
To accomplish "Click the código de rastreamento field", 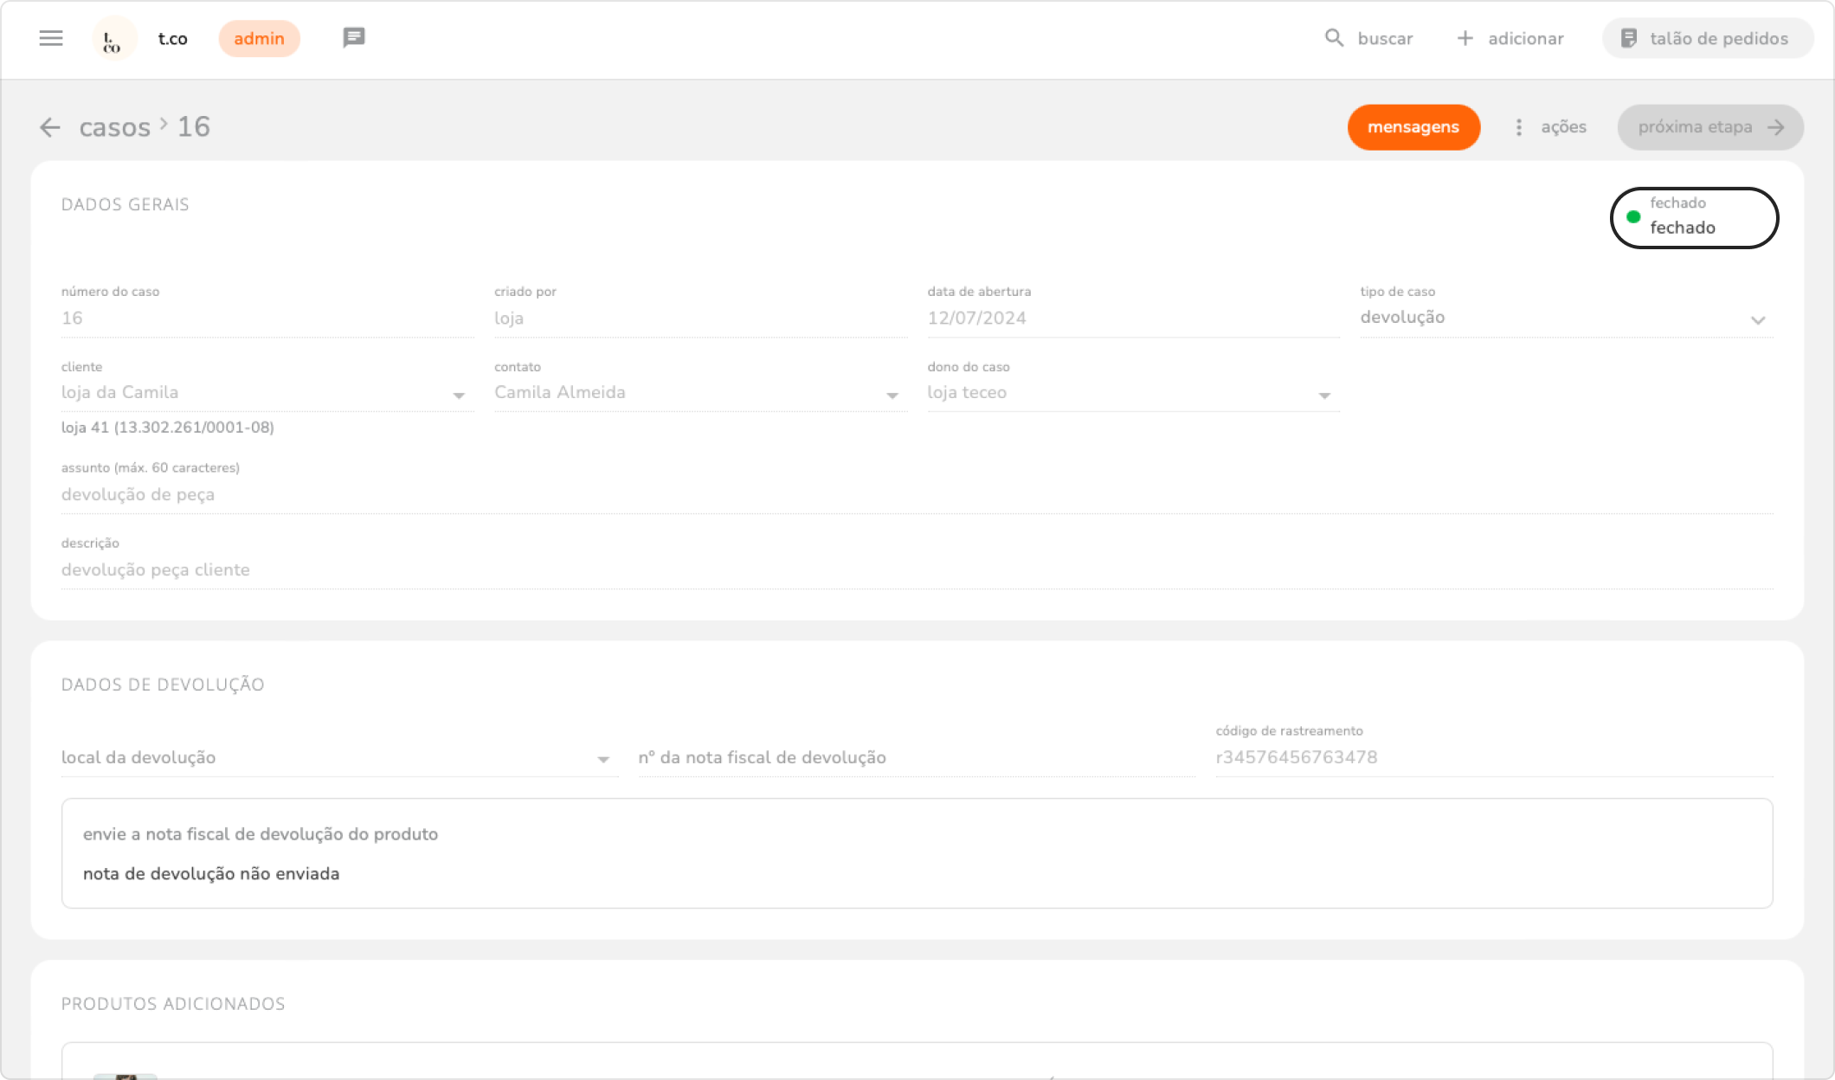I will click(x=1493, y=757).
